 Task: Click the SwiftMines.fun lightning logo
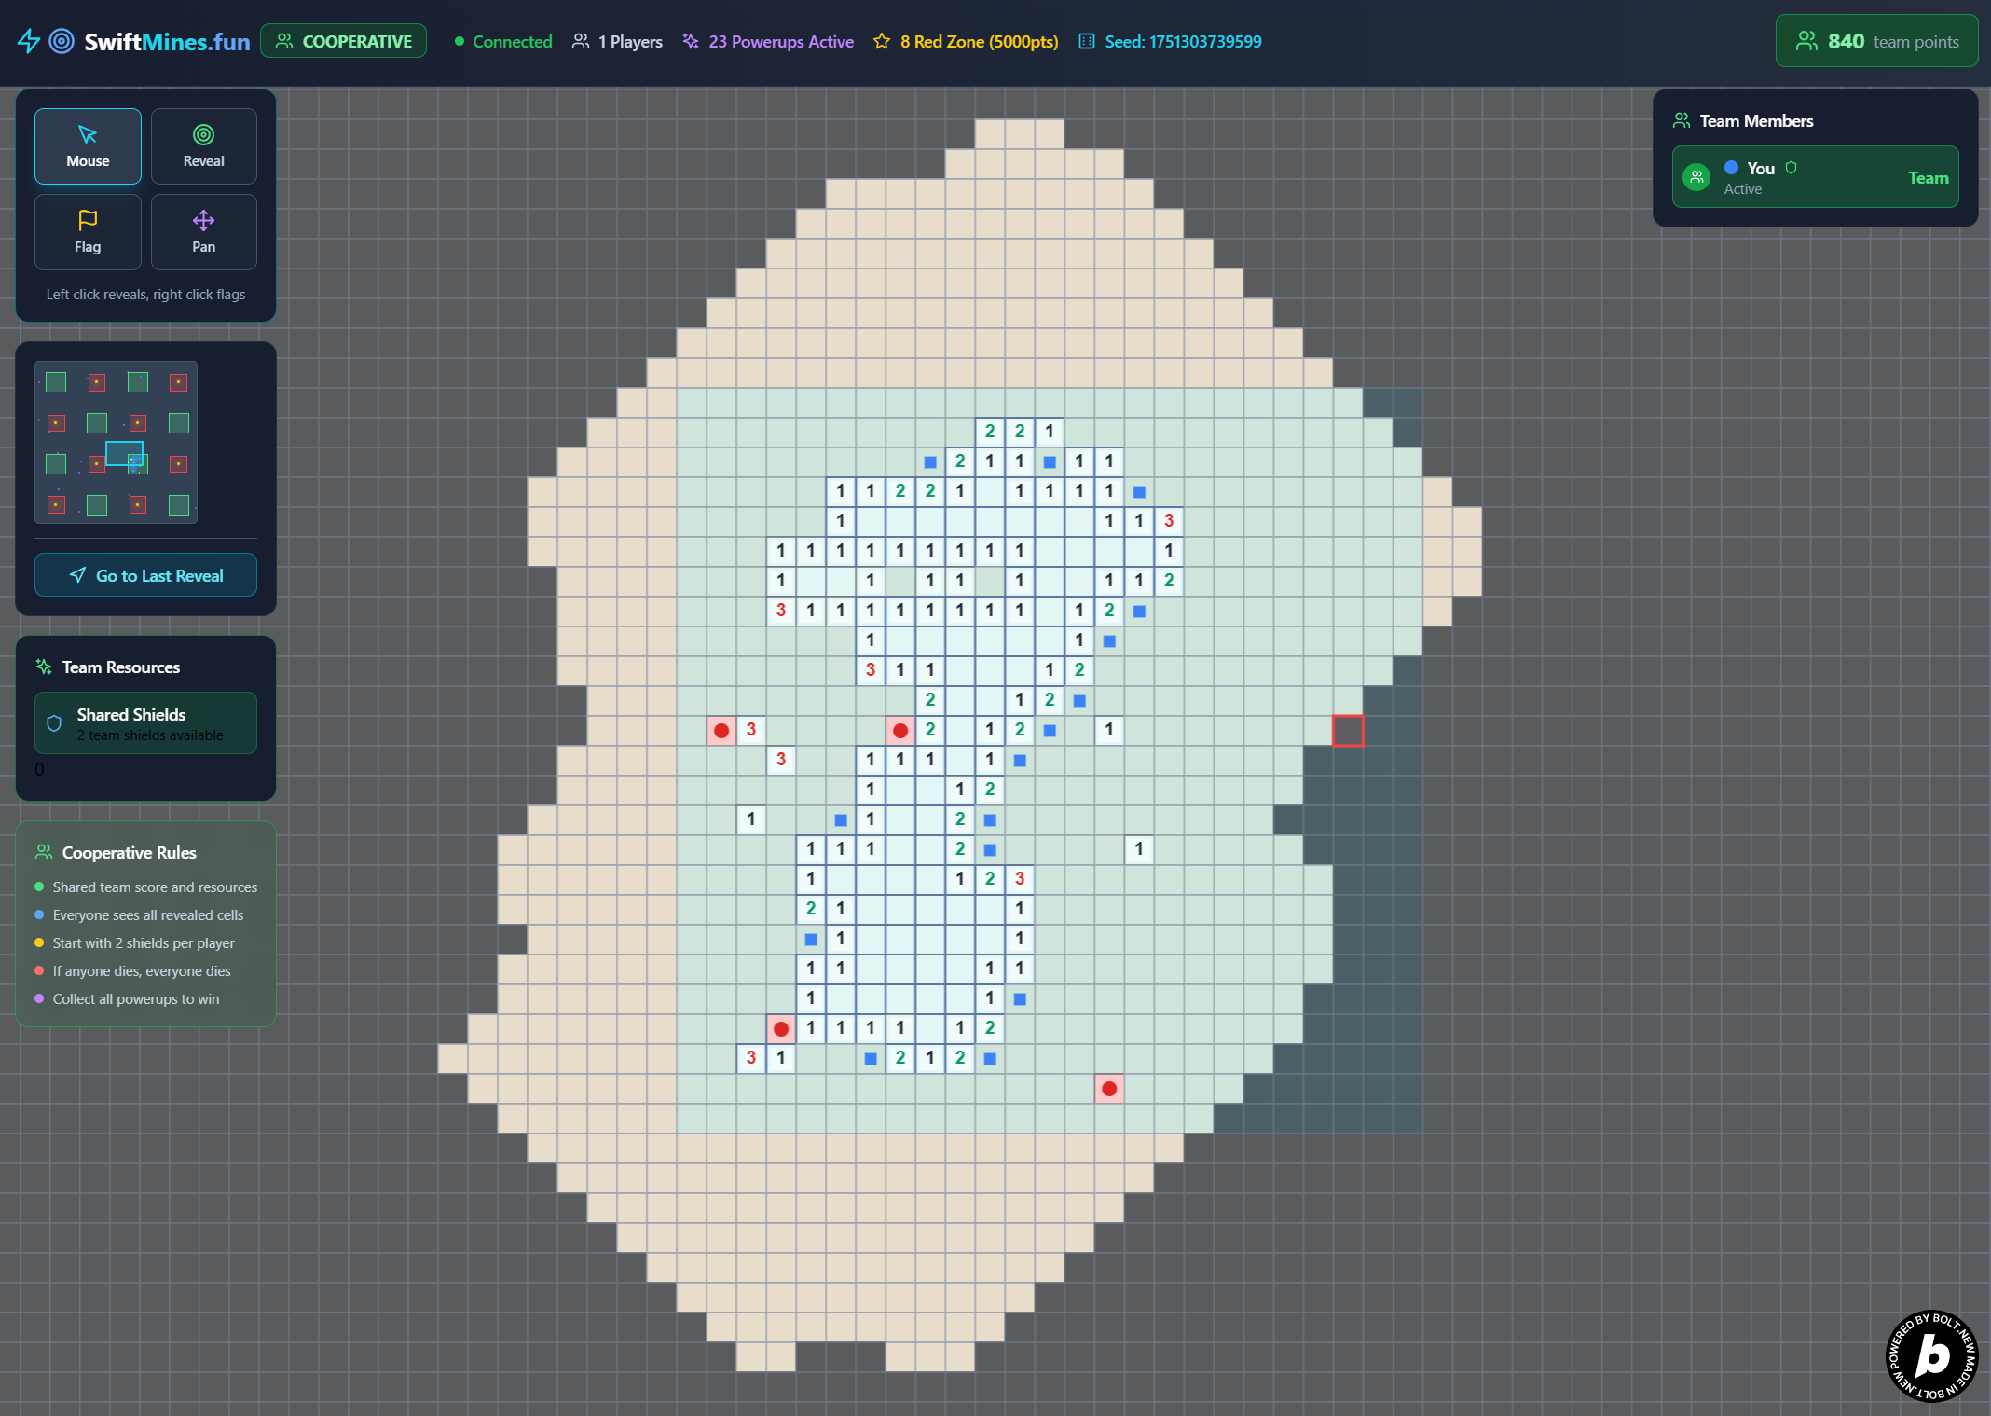point(29,41)
